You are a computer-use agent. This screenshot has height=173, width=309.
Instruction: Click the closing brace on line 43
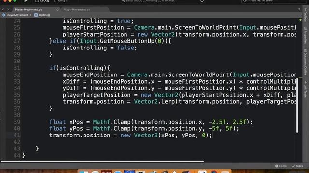coord(37,148)
